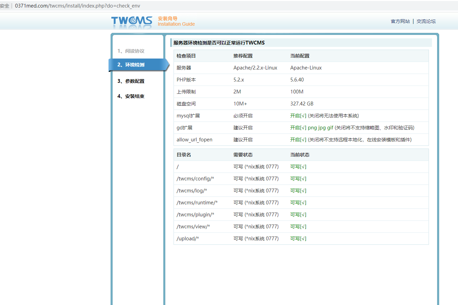Image resolution: width=458 pixels, height=305 pixels.
Task: Click the 需要状态 column header
Action: point(243,155)
